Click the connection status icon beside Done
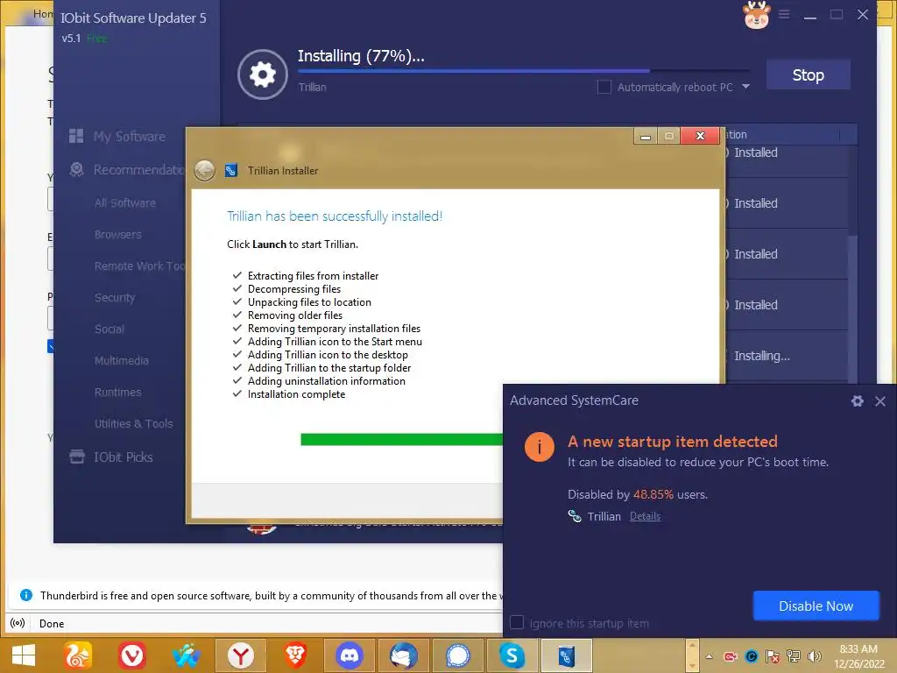897x673 pixels. (x=18, y=623)
